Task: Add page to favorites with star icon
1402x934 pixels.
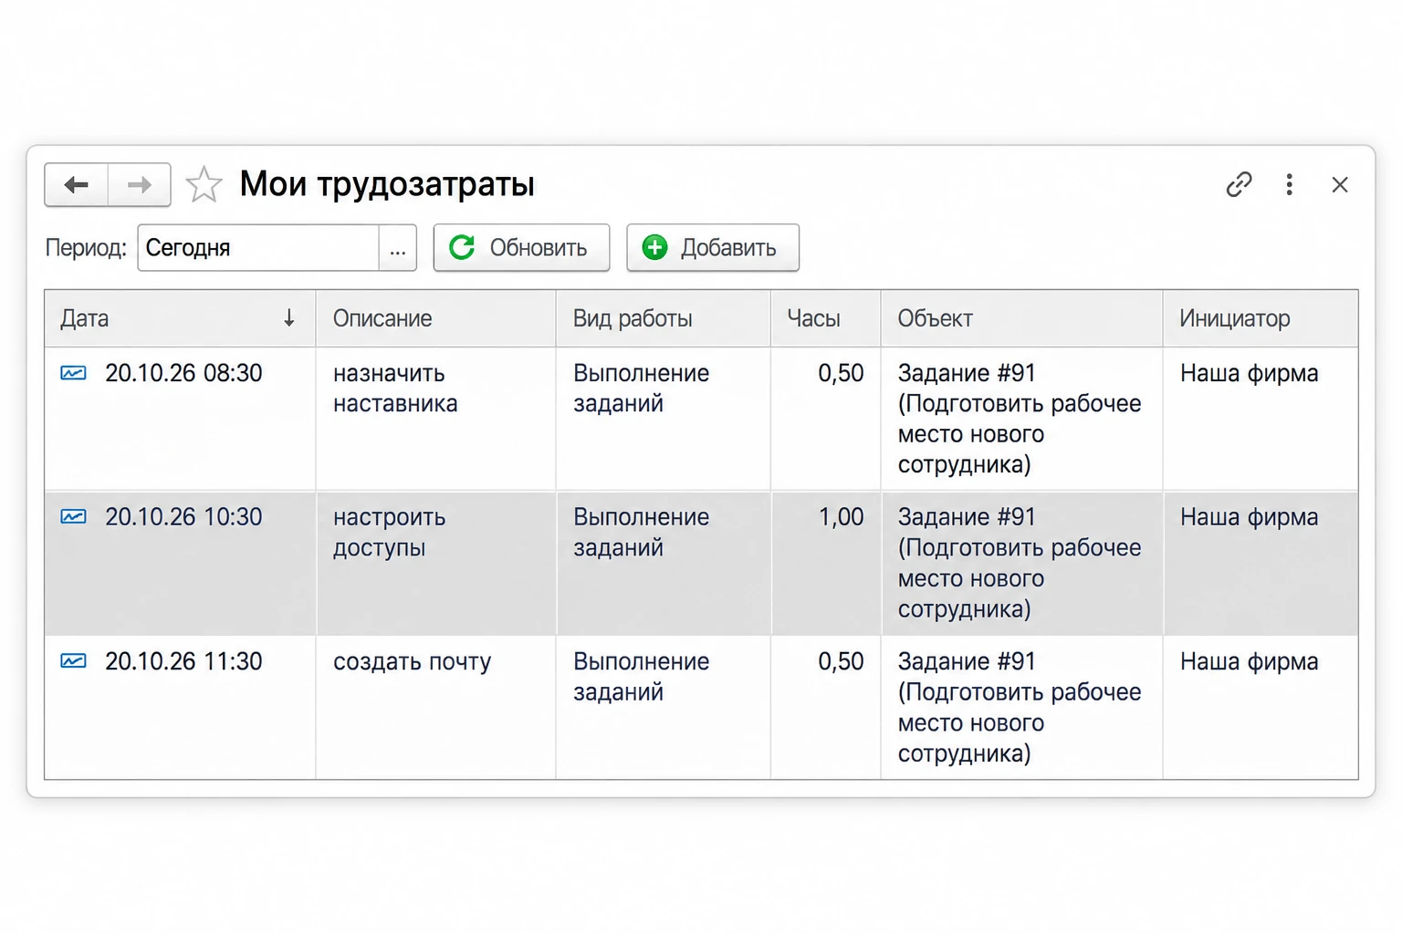Action: pos(204,185)
